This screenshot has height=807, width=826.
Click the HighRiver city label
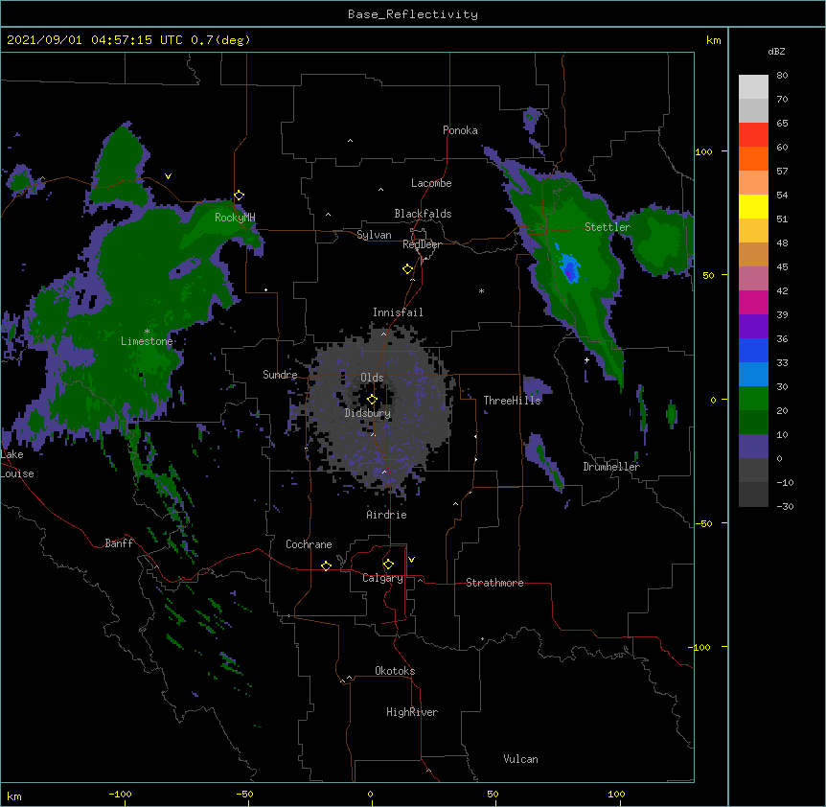pyautogui.click(x=412, y=712)
